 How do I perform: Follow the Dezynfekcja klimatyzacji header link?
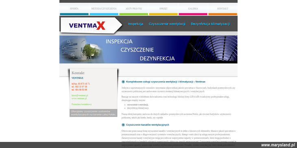click(x=210, y=24)
